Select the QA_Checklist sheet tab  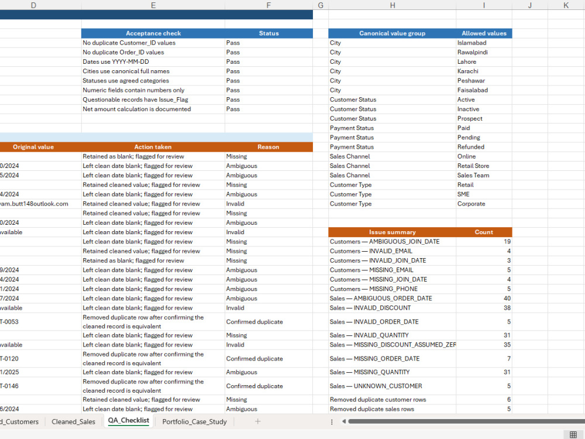pyautogui.click(x=129, y=421)
